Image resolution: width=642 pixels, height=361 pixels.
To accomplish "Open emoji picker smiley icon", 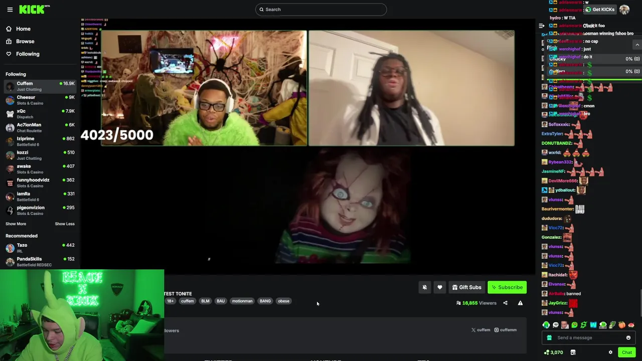I will tap(628, 338).
